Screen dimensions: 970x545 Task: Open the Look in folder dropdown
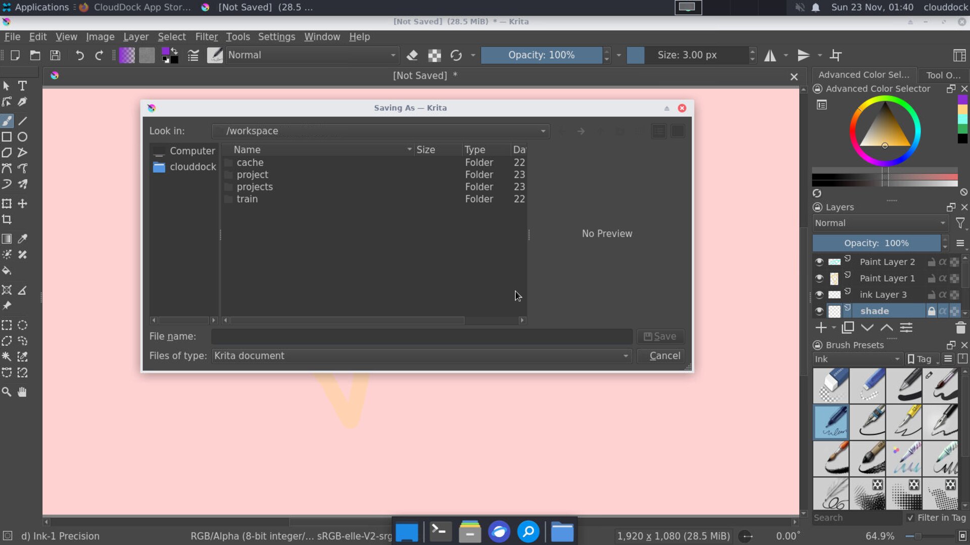tap(543, 131)
